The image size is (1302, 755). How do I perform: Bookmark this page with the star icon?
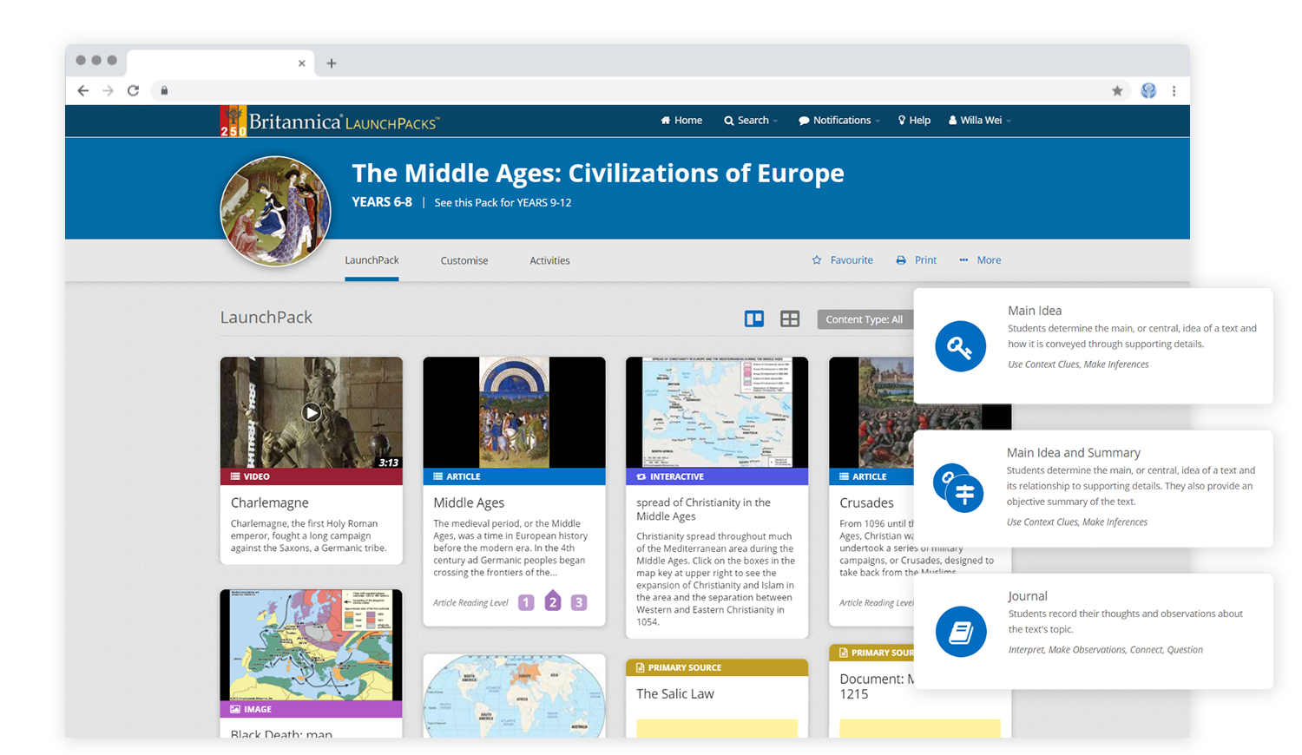(1117, 91)
